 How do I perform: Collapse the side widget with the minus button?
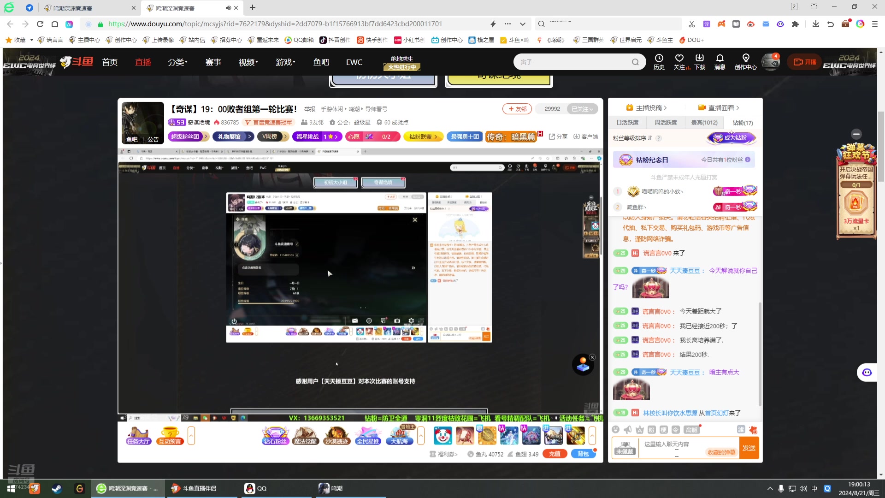click(856, 134)
